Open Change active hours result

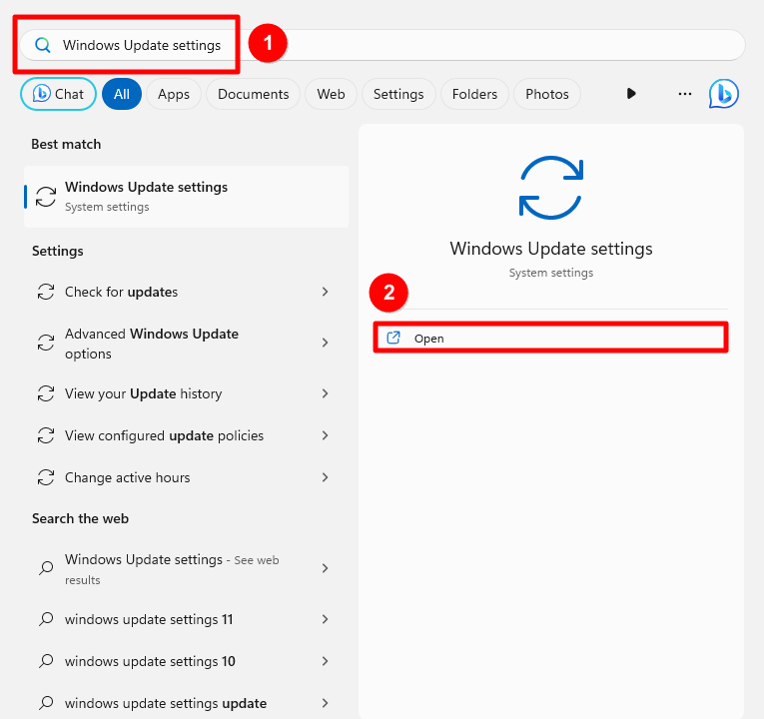pyautogui.click(x=186, y=477)
